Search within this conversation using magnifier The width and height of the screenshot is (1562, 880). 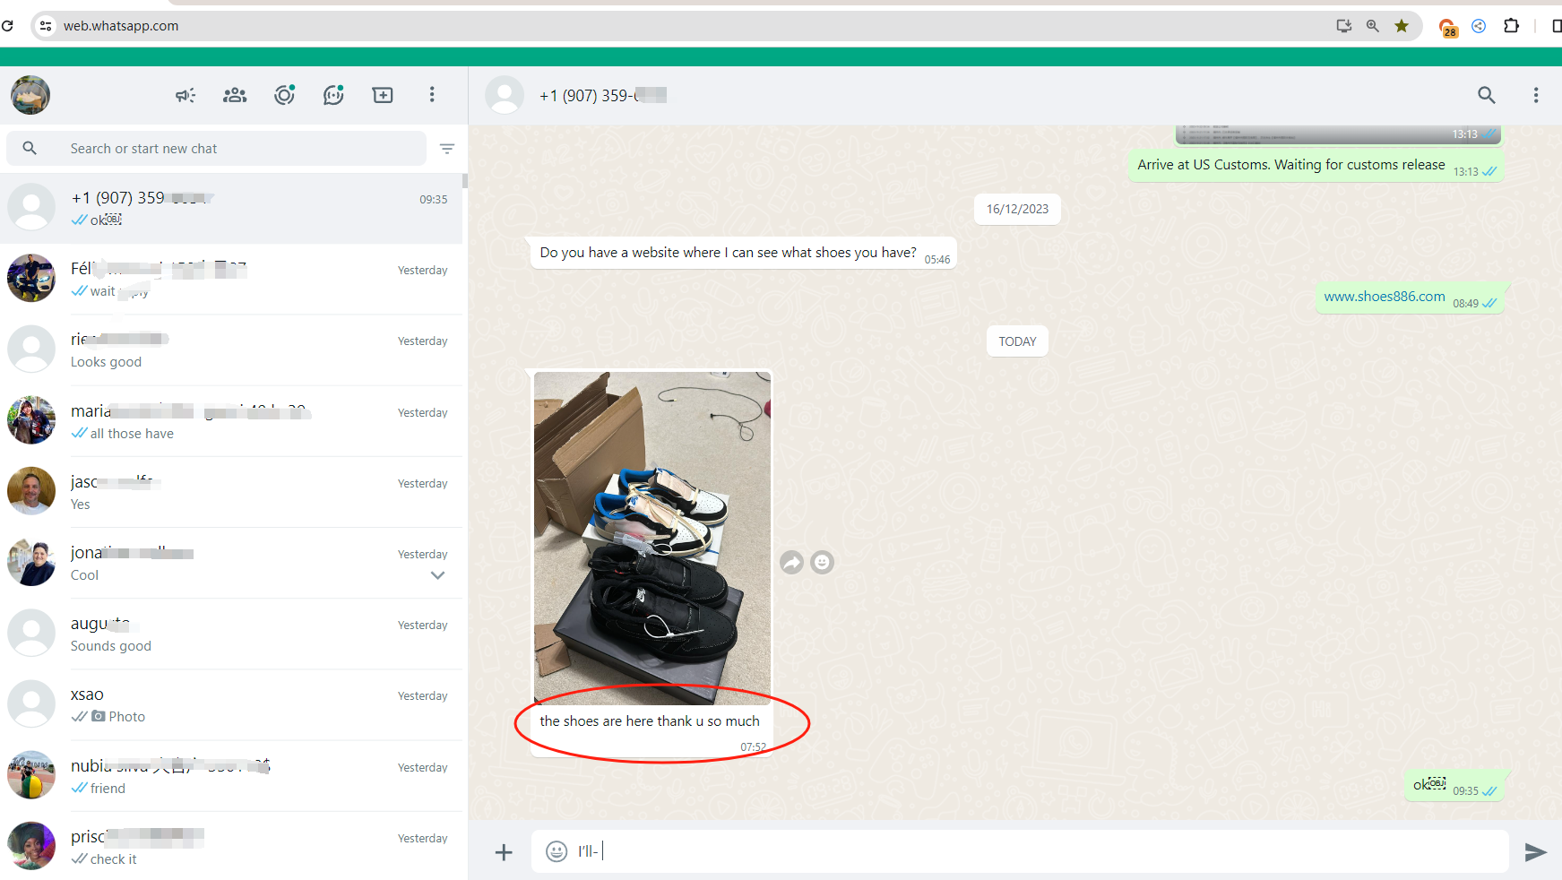coord(1486,95)
